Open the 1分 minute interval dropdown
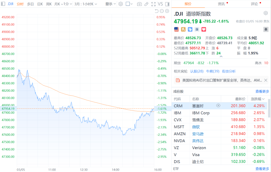The image size is (271, 172). point(67,4)
